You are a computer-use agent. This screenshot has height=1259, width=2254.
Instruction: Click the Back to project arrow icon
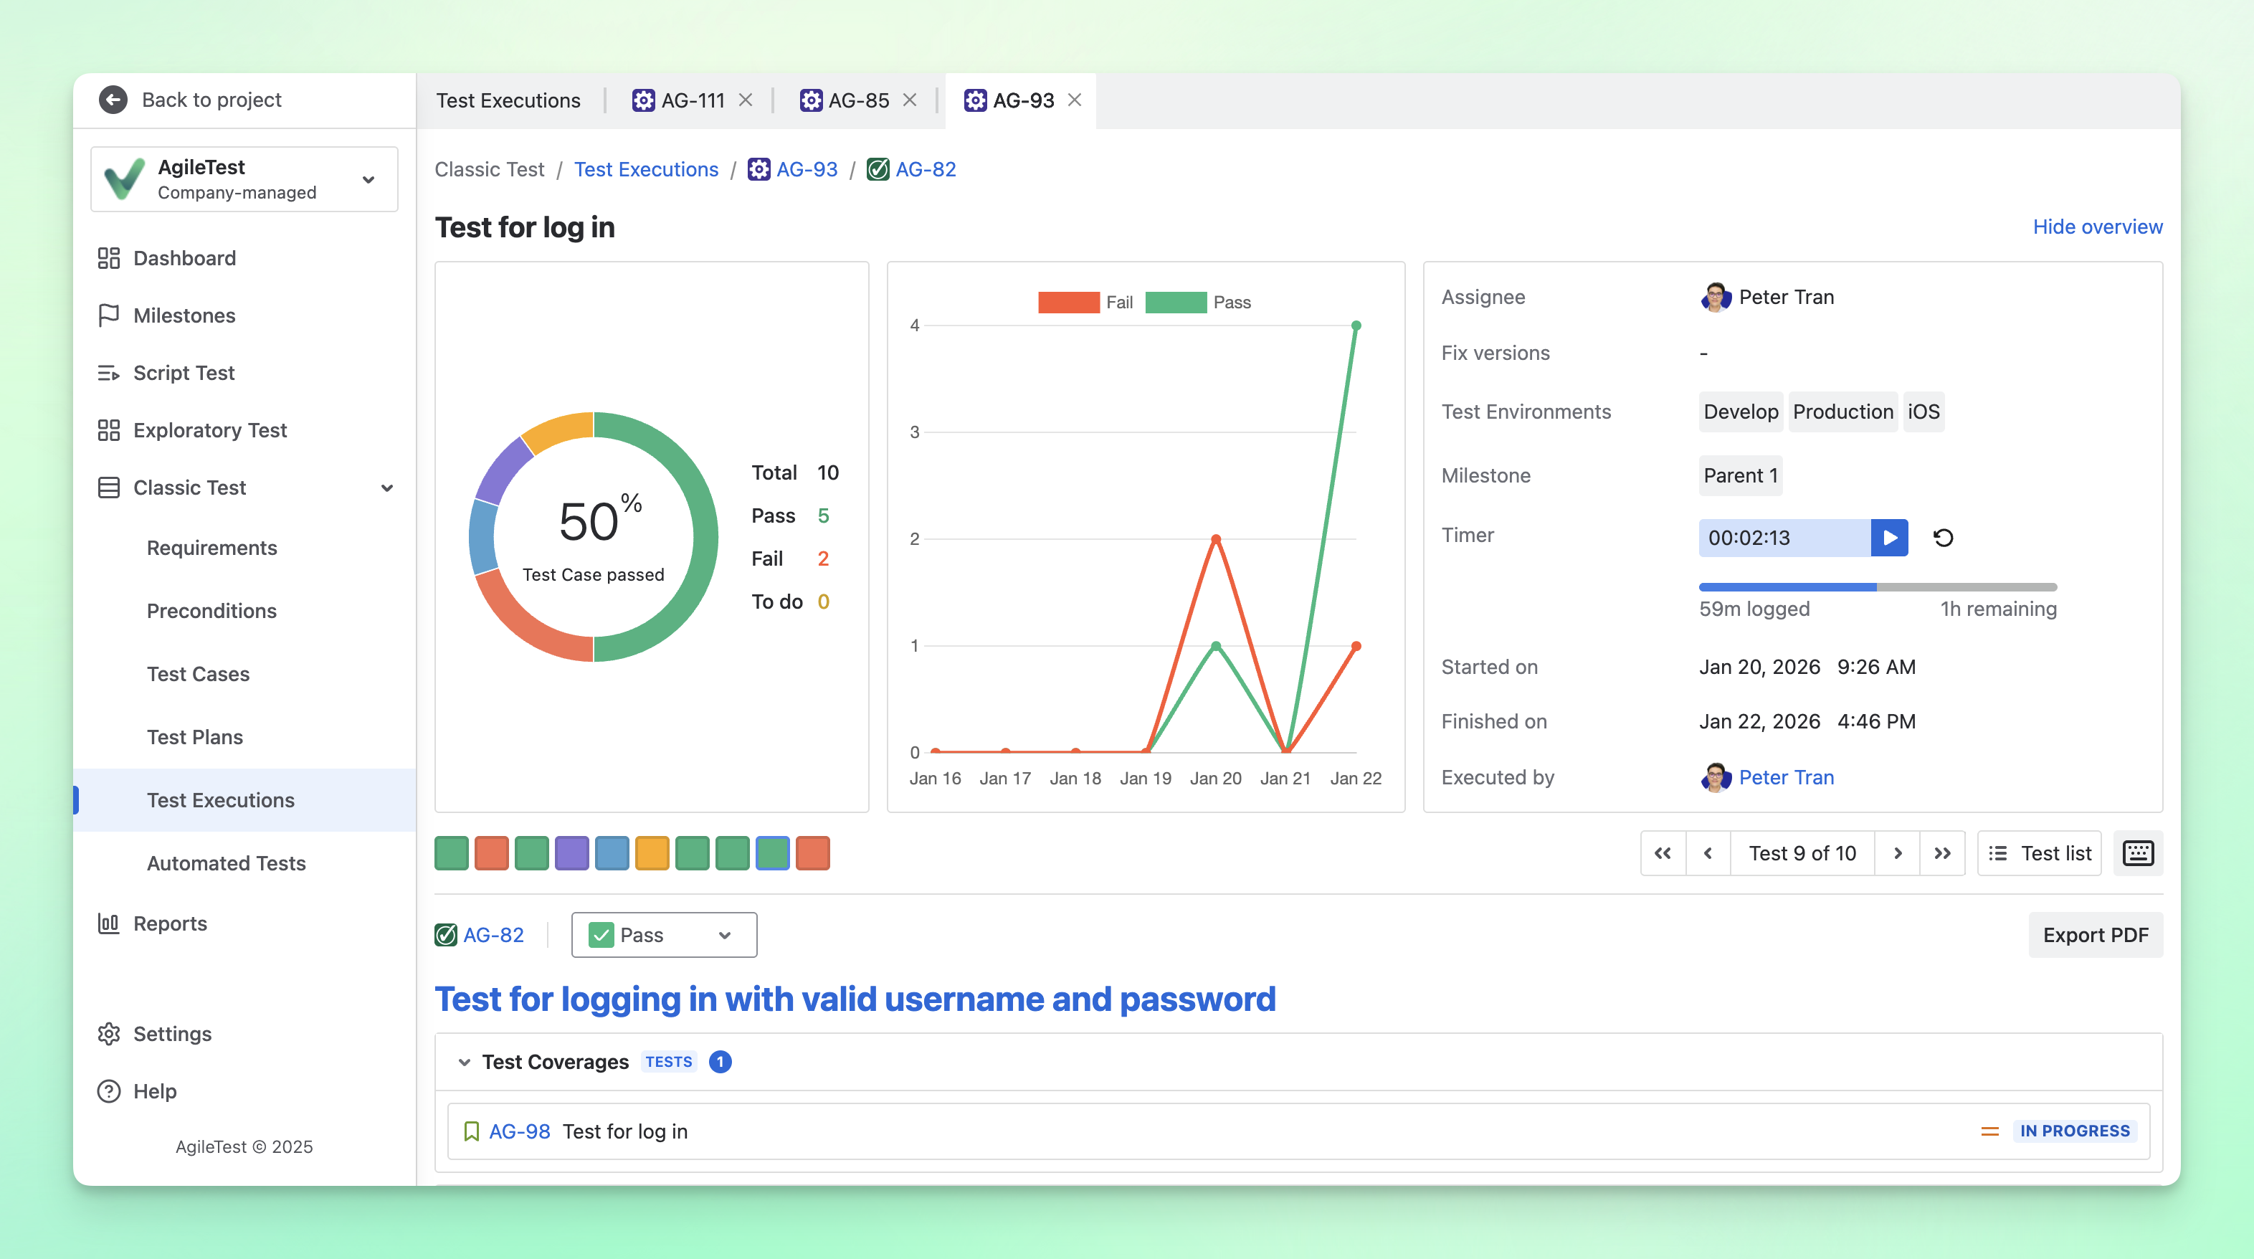113,100
